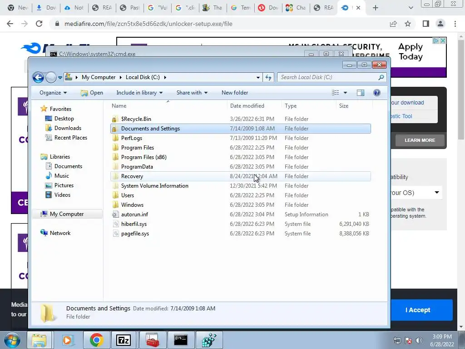The height and width of the screenshot is (349, 465).
Task: Click the Open toolbar button
Action: pyautogui.click(x=92, y=93)
